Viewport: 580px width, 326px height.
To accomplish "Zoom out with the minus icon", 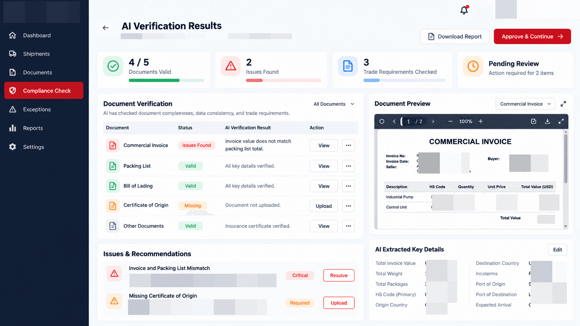I will pyautogui.click(x=450, y=121).
